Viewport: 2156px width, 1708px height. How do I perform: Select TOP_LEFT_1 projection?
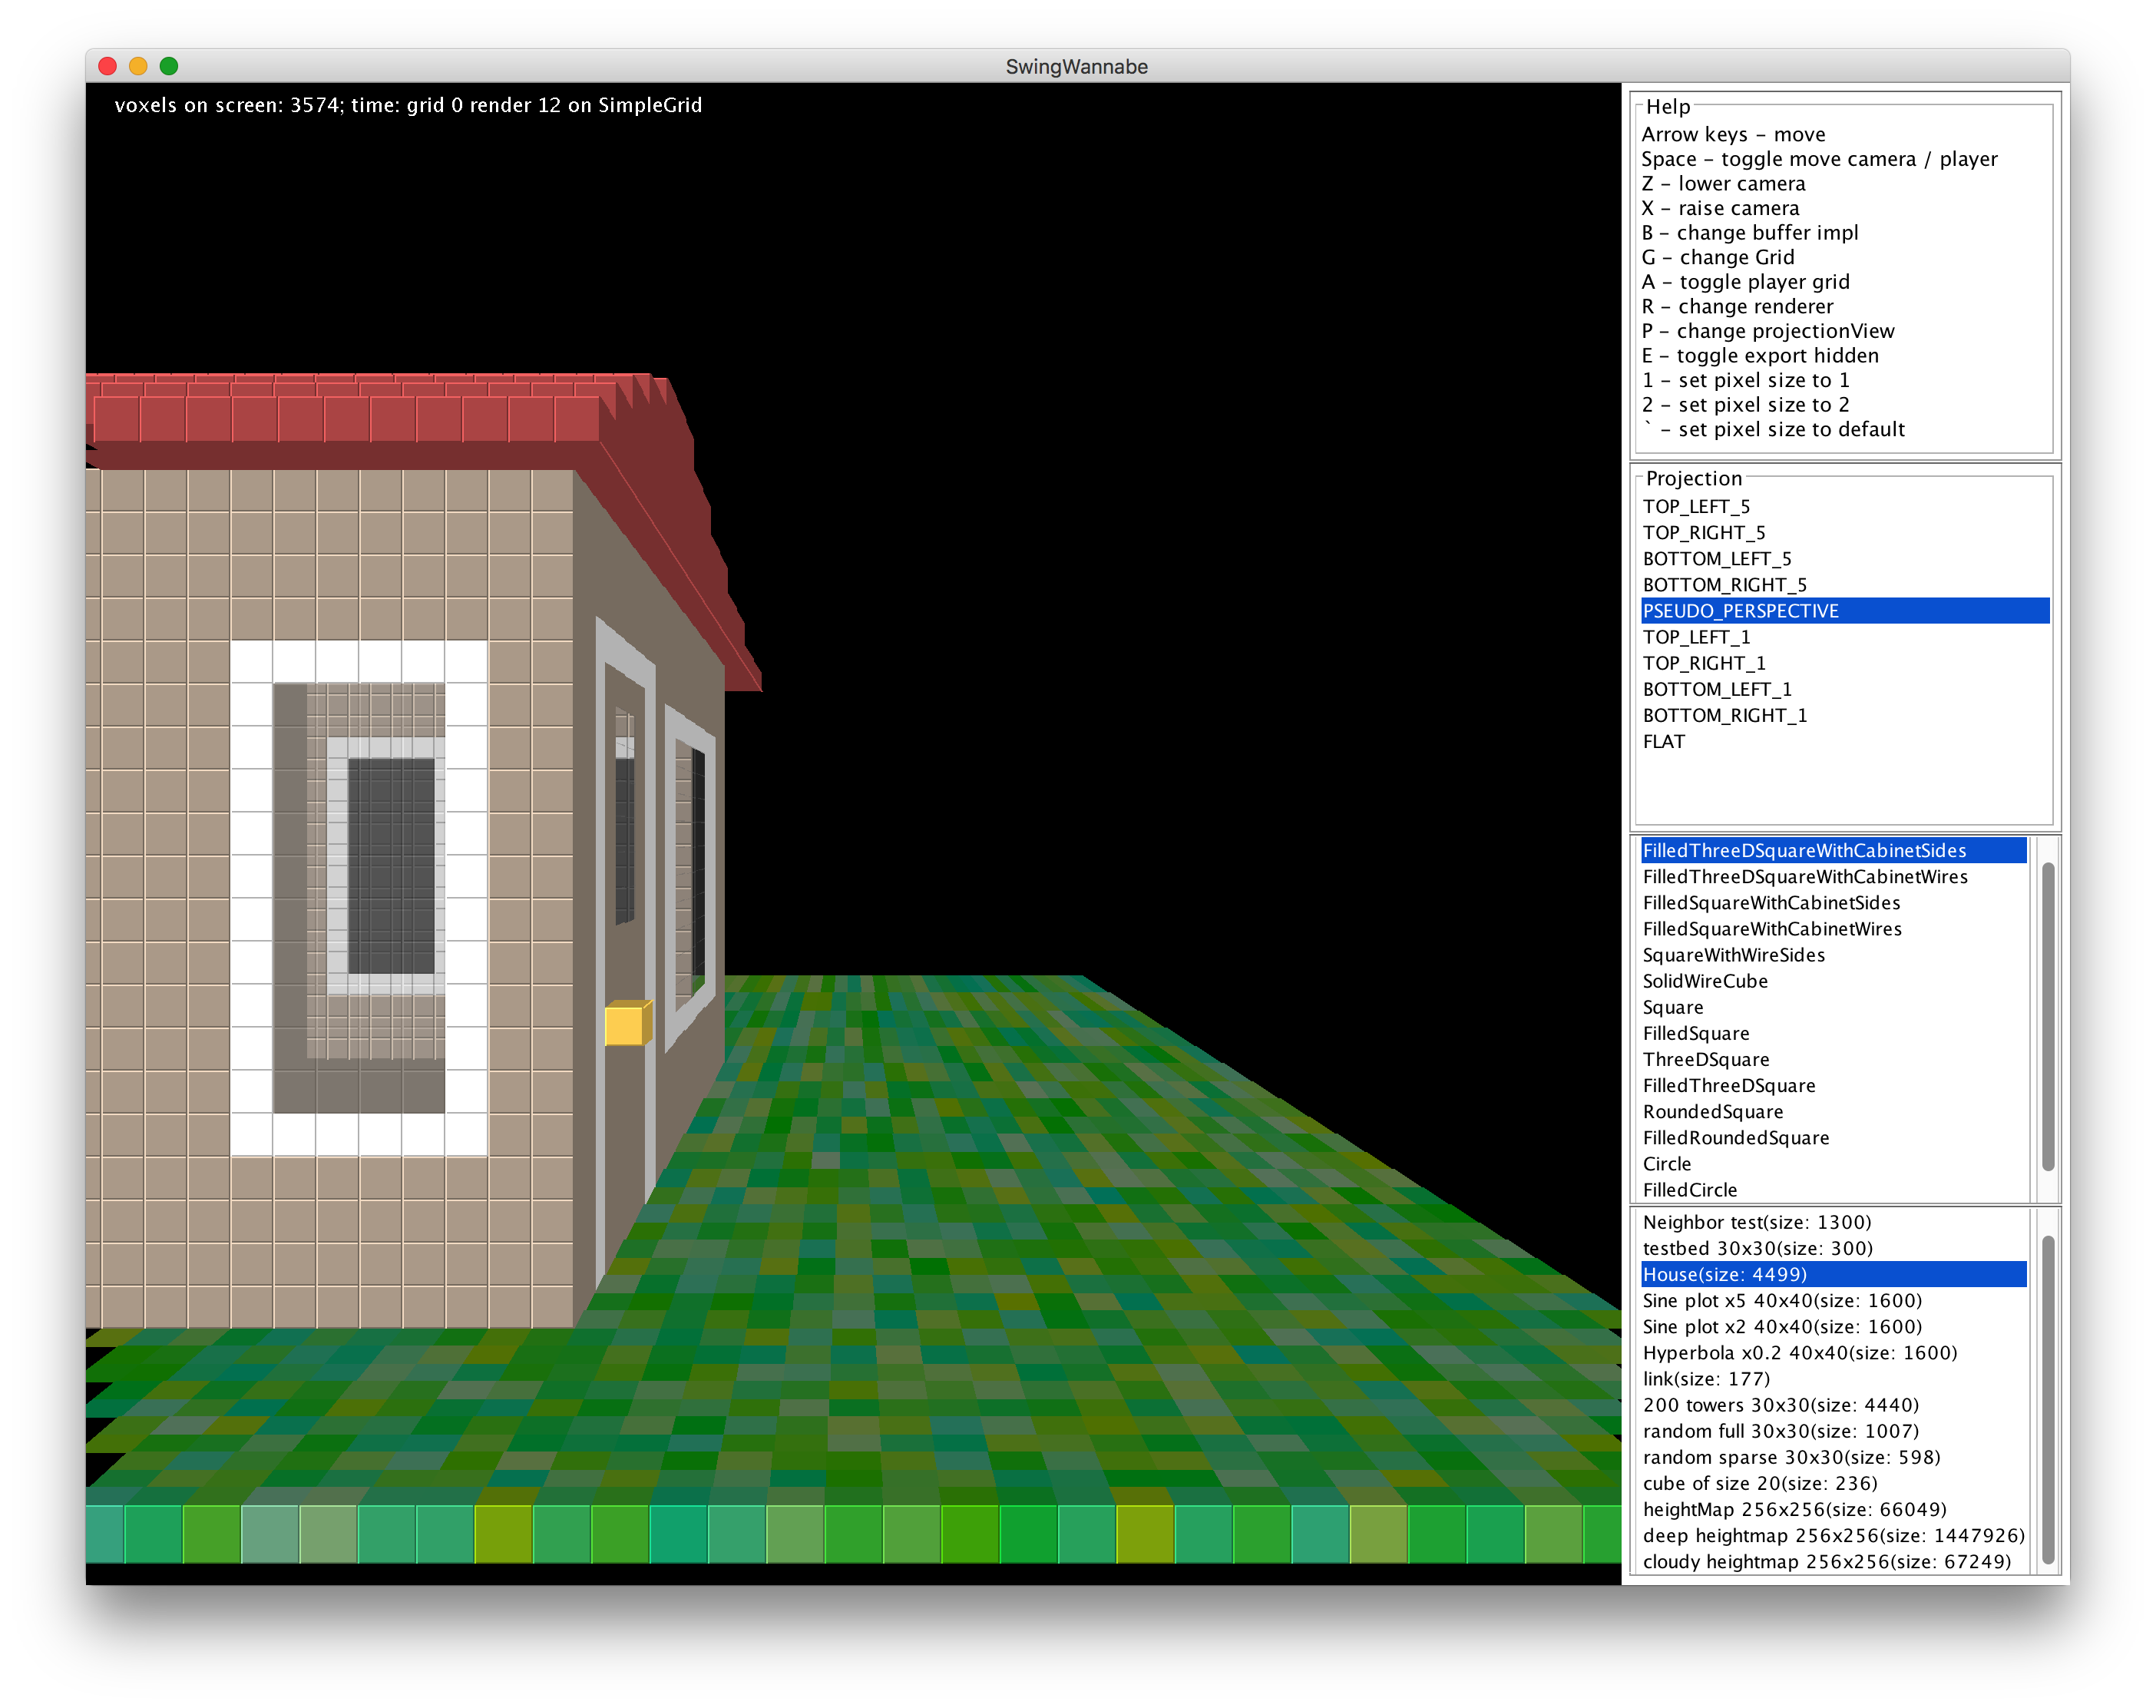pyautogui.click(x=1844, y=636)
